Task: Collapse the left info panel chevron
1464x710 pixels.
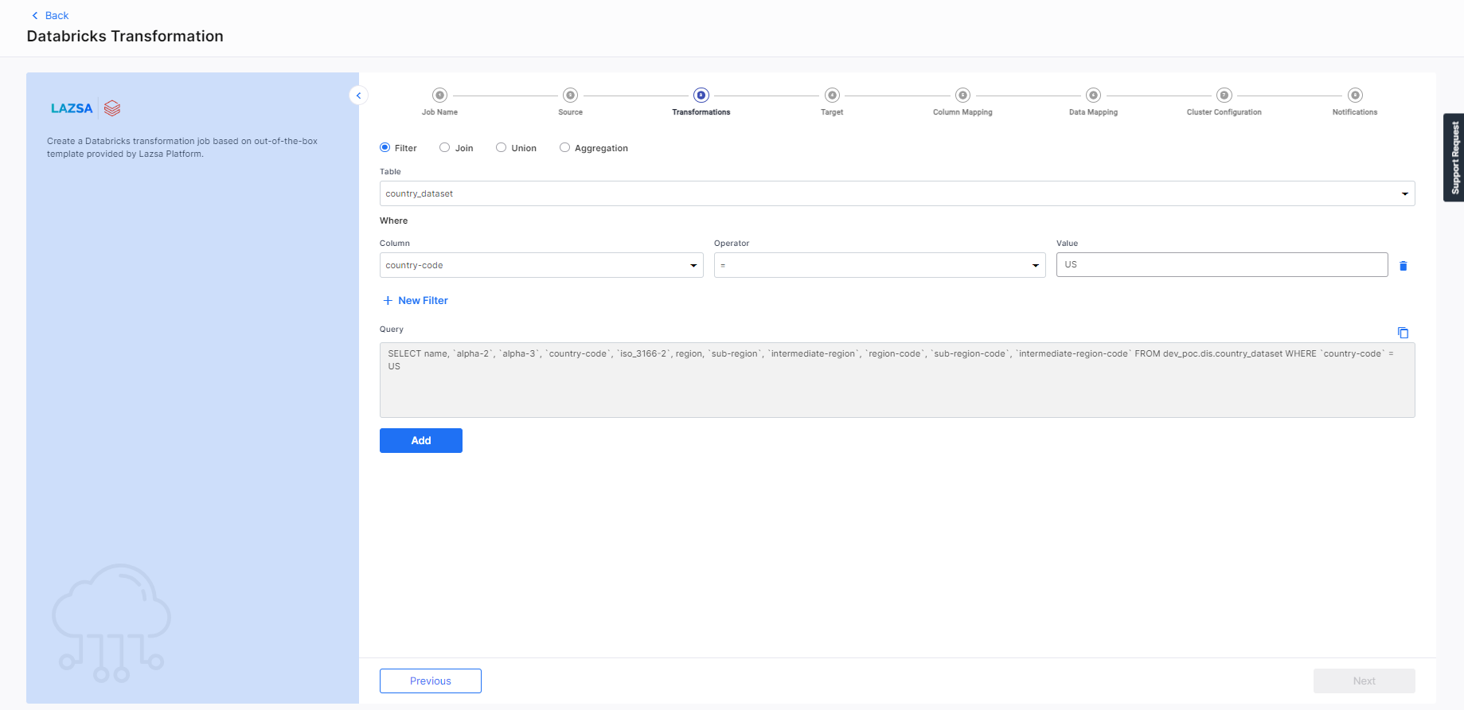Action: coord(358,96)
